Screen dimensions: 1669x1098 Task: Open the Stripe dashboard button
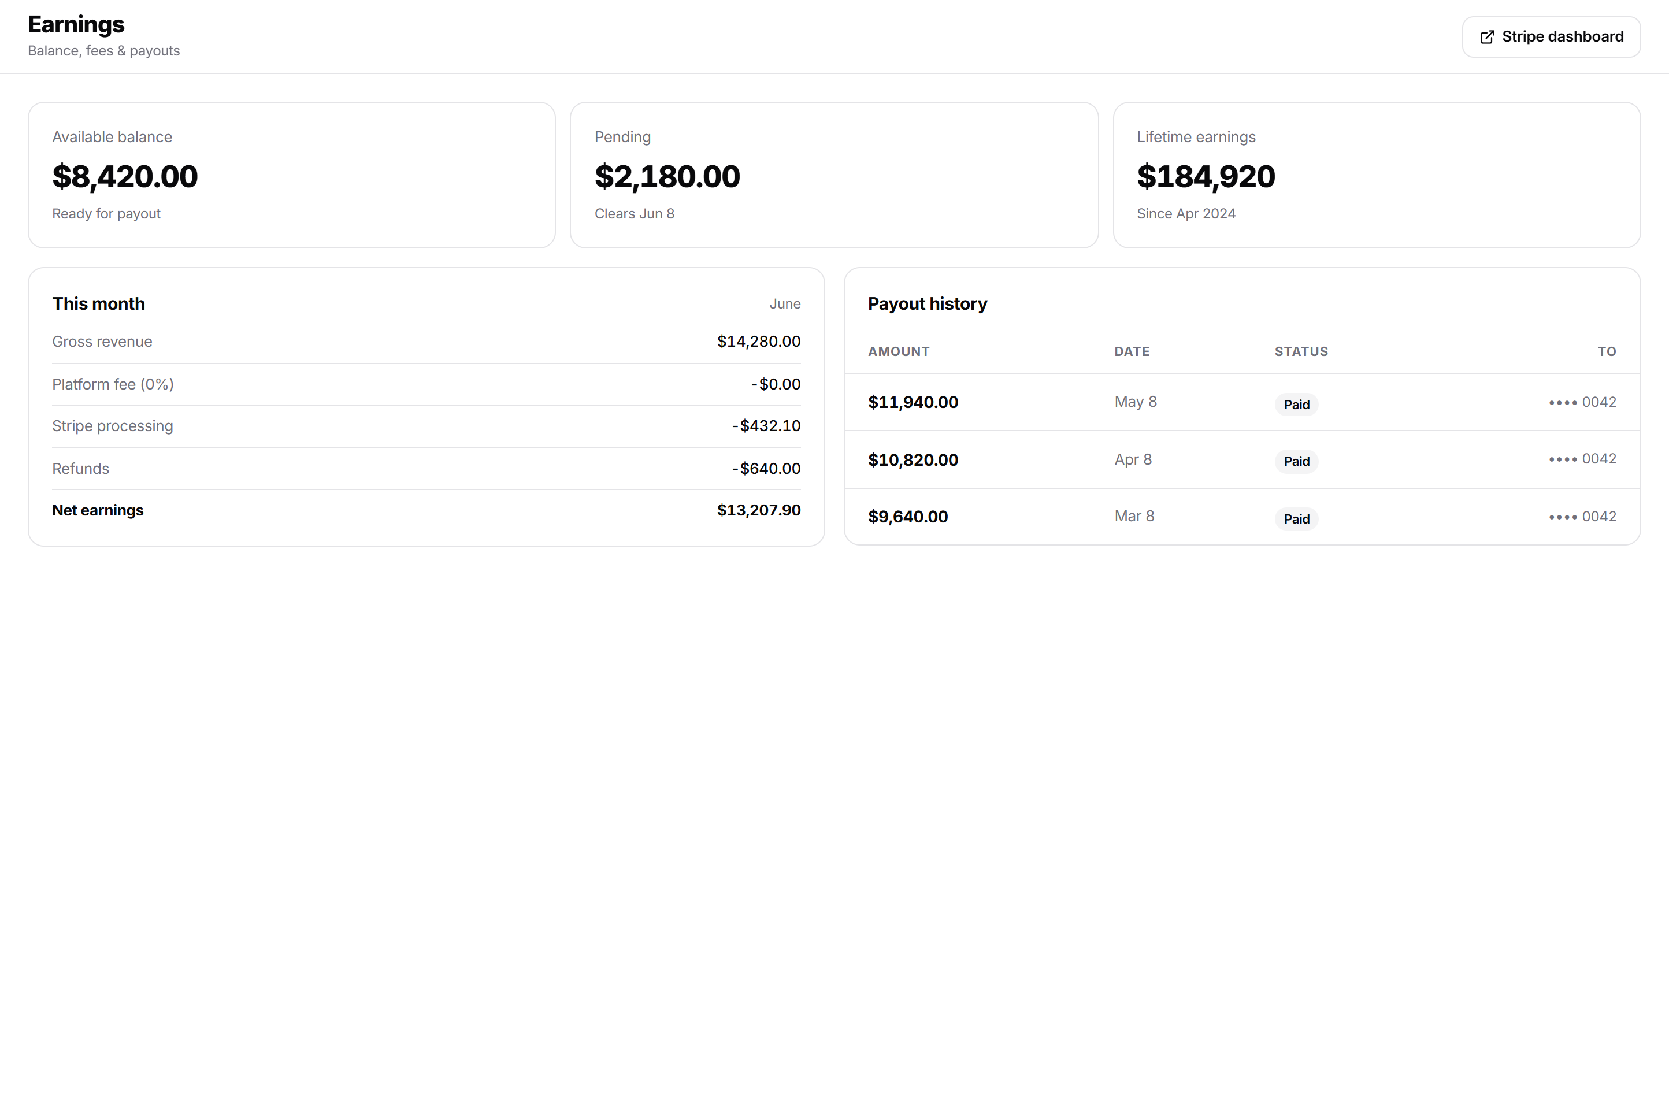point(1551,37)
